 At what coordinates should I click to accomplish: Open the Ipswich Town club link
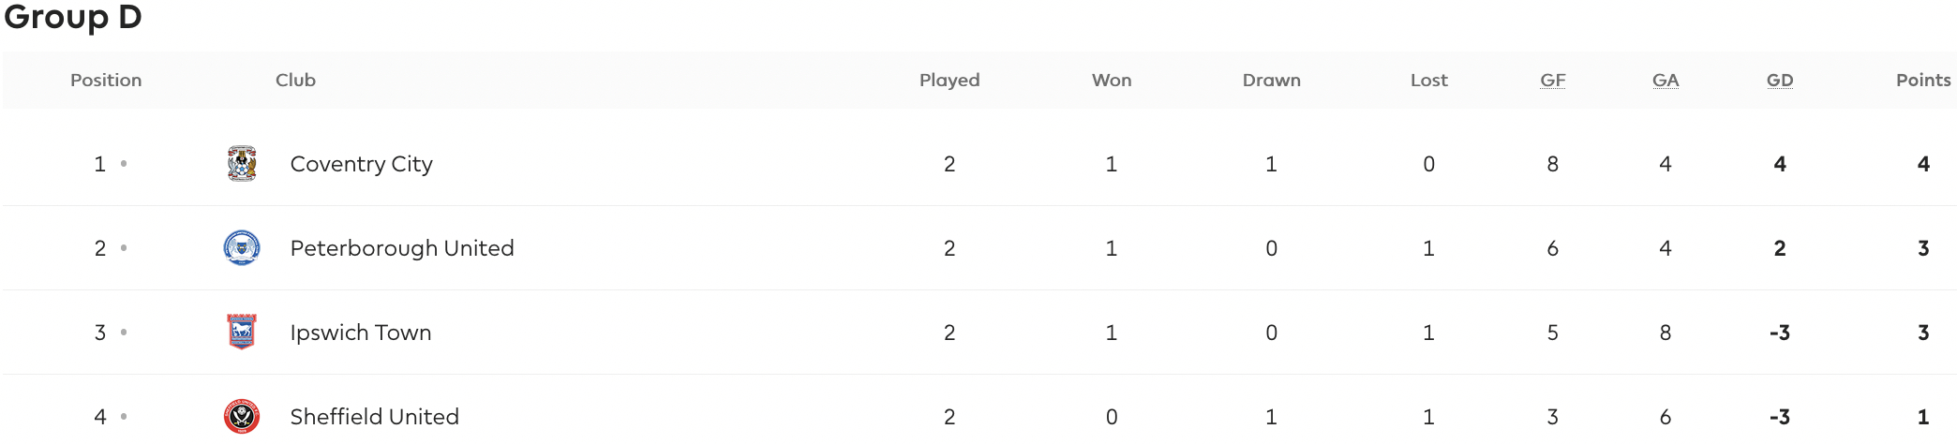pyautogui.click(x=361, y=333)
